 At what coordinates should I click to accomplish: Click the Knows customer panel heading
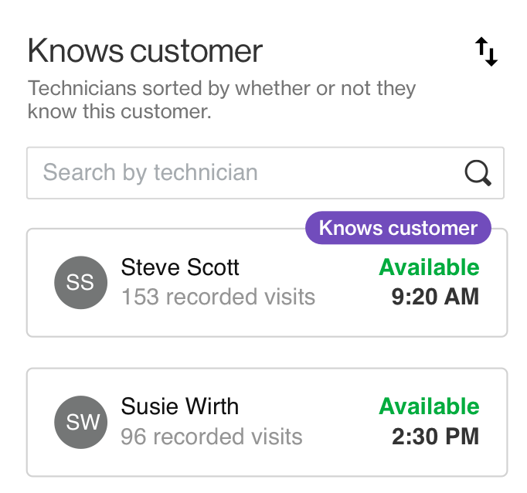coord(145,52)
